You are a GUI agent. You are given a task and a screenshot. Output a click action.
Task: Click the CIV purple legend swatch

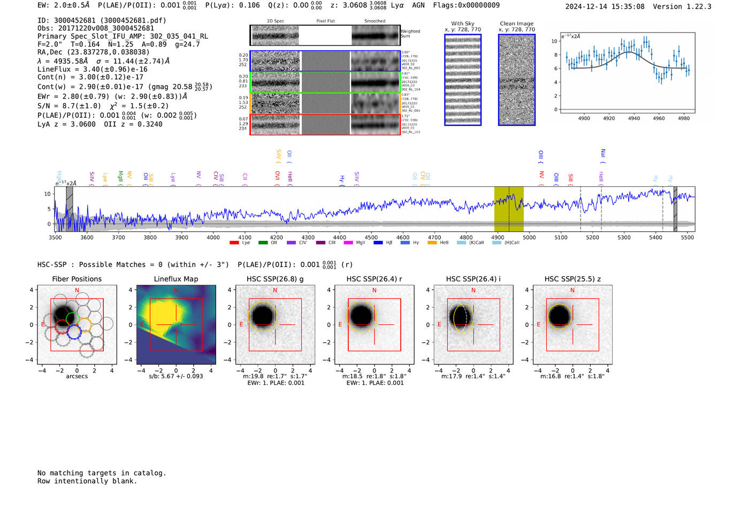[x=291, y=243]
